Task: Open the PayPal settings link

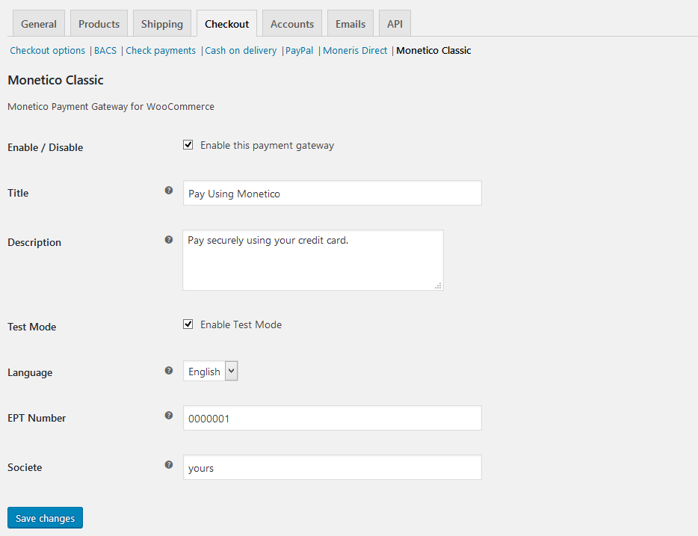Action: coord(299,51)
